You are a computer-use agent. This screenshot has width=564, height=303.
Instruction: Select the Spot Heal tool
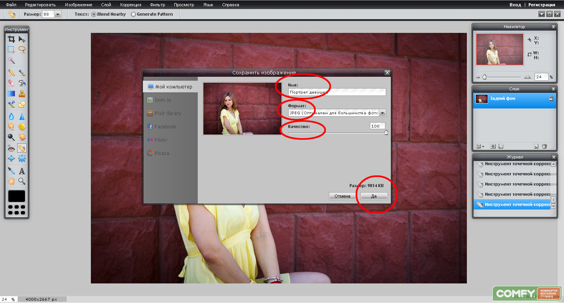[x=22, y=148]
